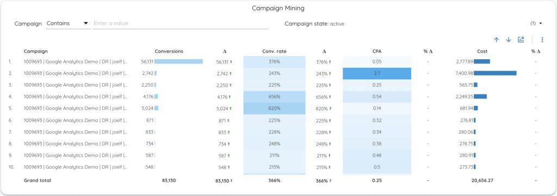Open the Contains match type dropdown

[68, 23]
